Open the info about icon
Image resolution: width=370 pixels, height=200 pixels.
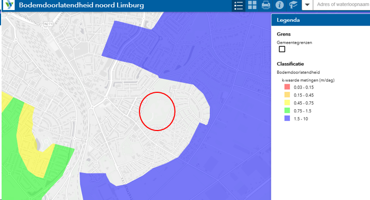coord(280,5)
